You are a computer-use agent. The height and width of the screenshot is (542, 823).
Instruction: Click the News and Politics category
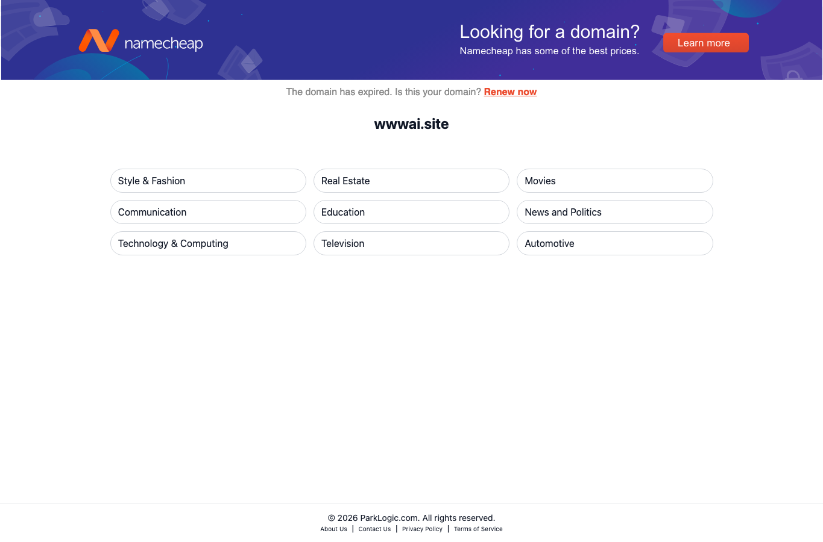pyautogui.click(x=614, y=212)
